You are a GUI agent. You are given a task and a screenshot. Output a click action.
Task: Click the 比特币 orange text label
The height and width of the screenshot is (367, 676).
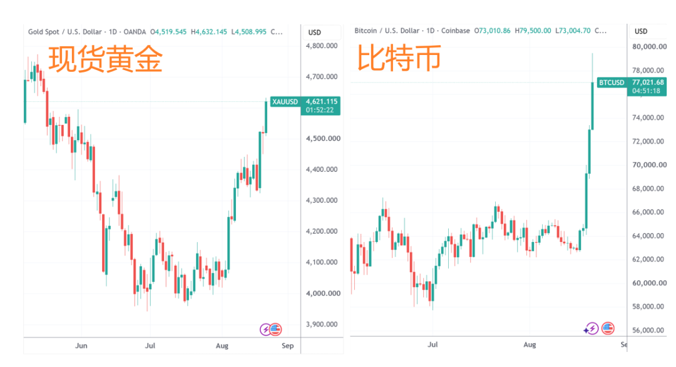(x=399, y=58)
